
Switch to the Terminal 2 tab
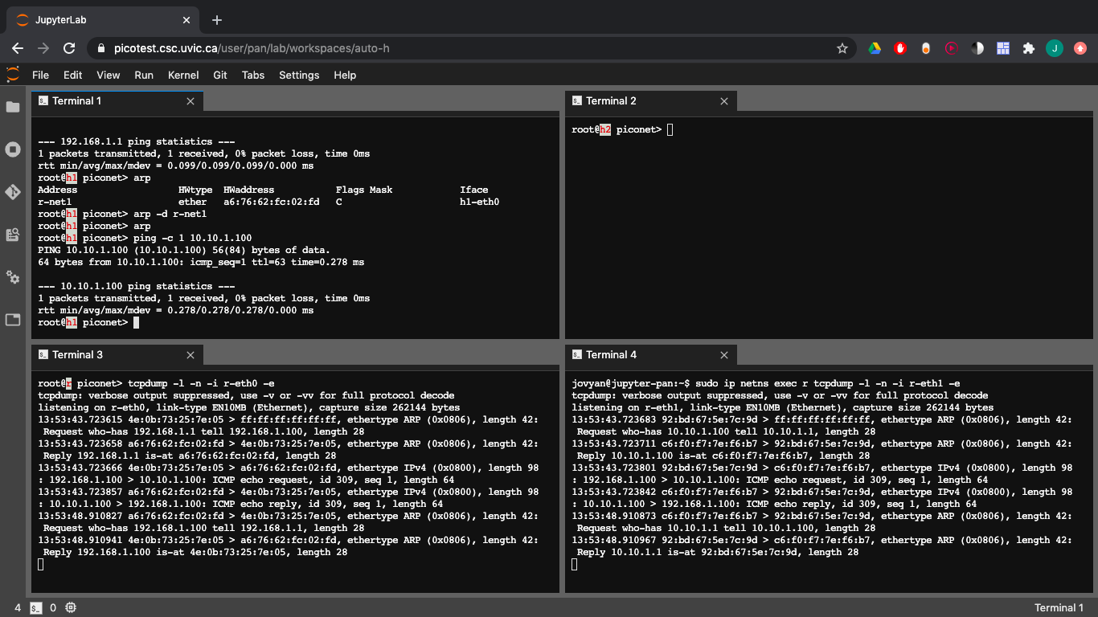611,101
